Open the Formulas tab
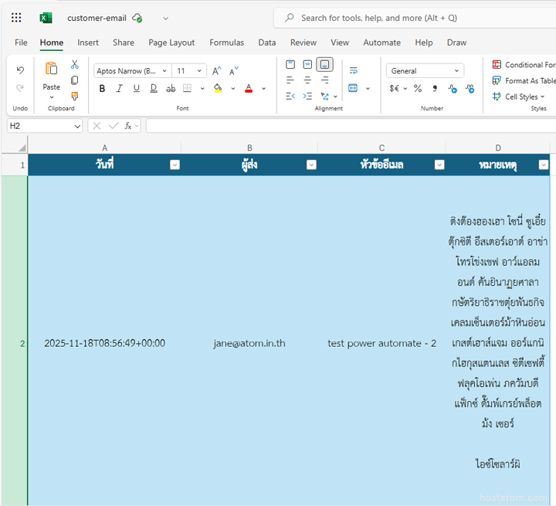This screenshot has height=506, width=556. 226,42
